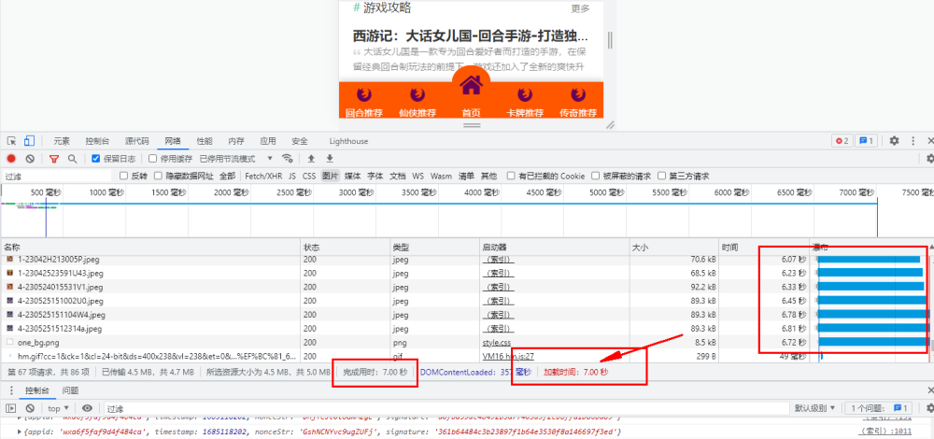Viewport: 934px width, 439px height.
Task: Toggle the device toolbar emulation icon
Action: click(x=29, y=141)
